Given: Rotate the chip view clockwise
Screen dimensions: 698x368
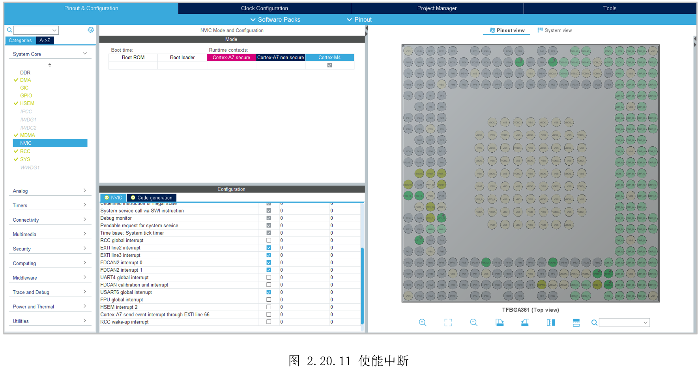Looking at the screenshot, I should point(500,323).
